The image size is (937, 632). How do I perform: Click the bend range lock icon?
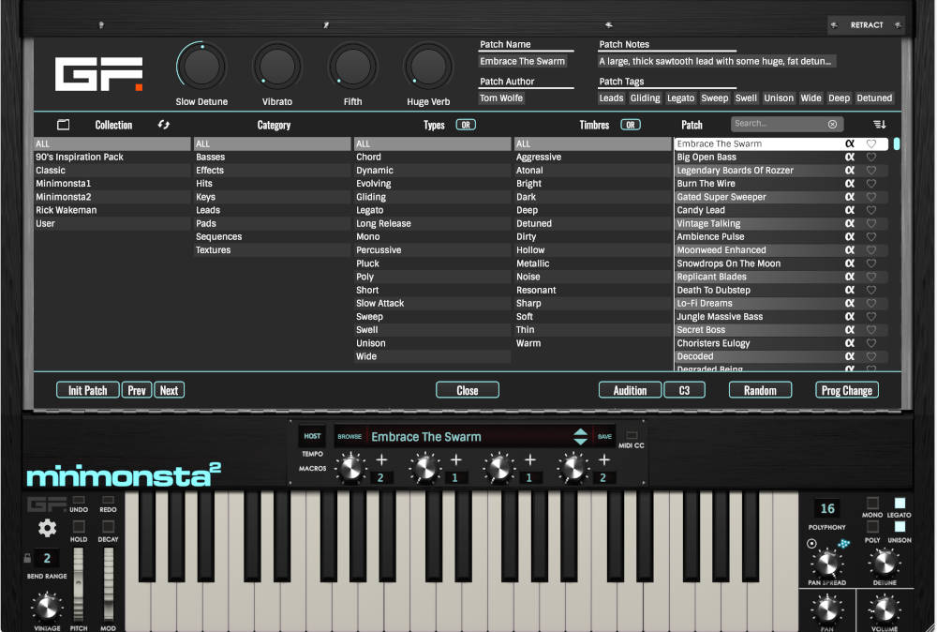pos(28,559)
